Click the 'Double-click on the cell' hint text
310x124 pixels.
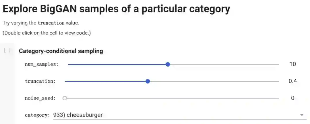pyautogui.click(x=46, y=33)
